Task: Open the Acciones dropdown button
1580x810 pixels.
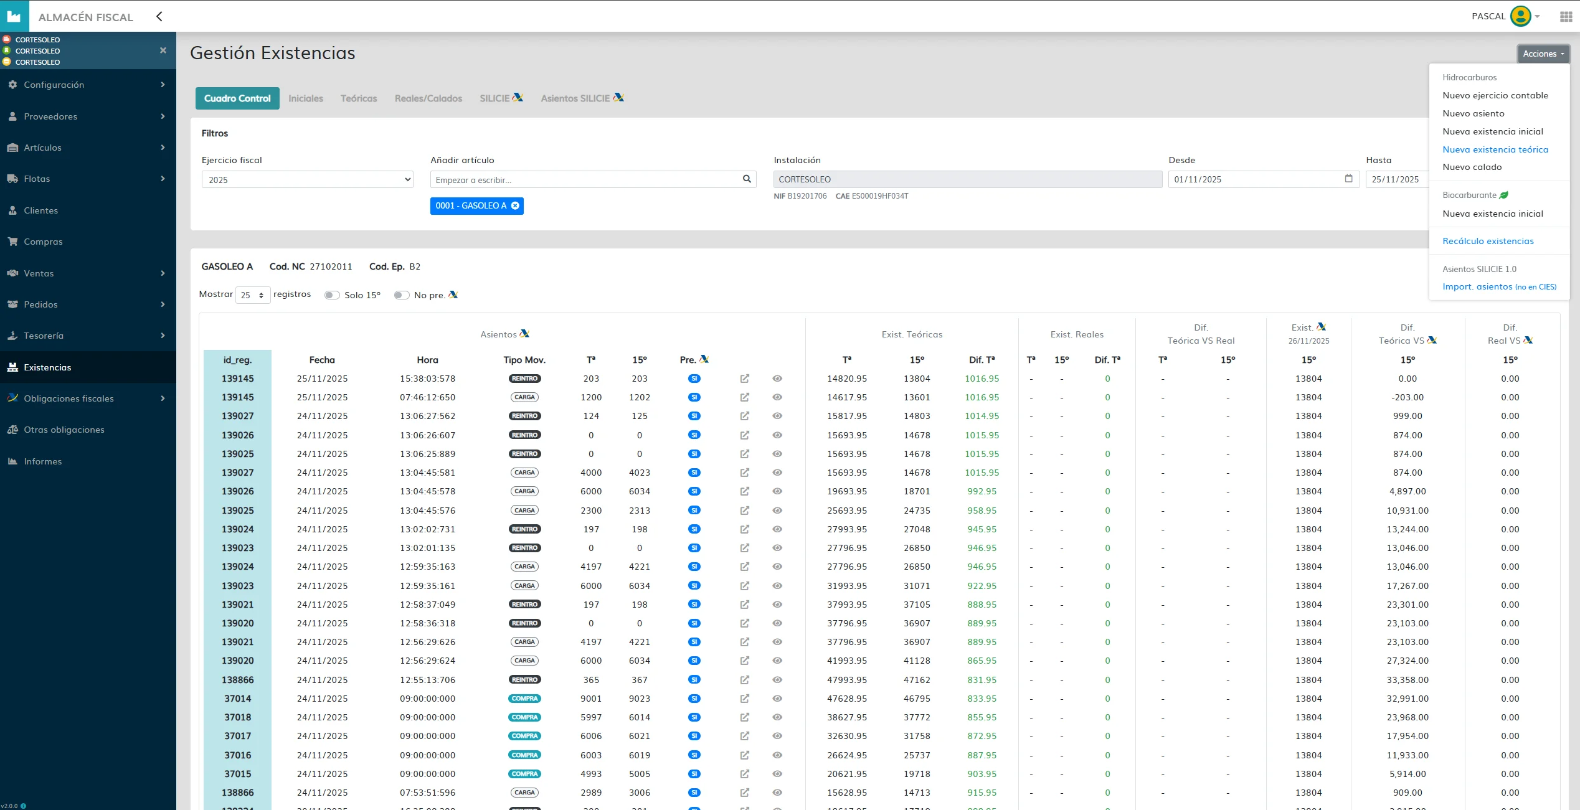Action: coord(1543,54)
